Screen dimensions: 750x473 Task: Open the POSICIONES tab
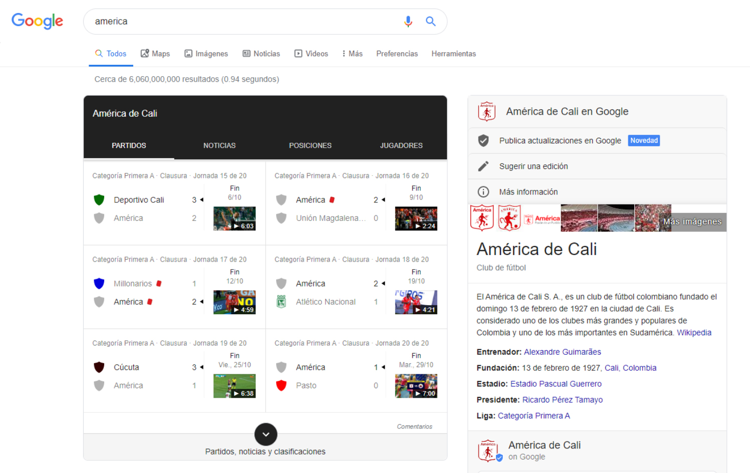310,145
